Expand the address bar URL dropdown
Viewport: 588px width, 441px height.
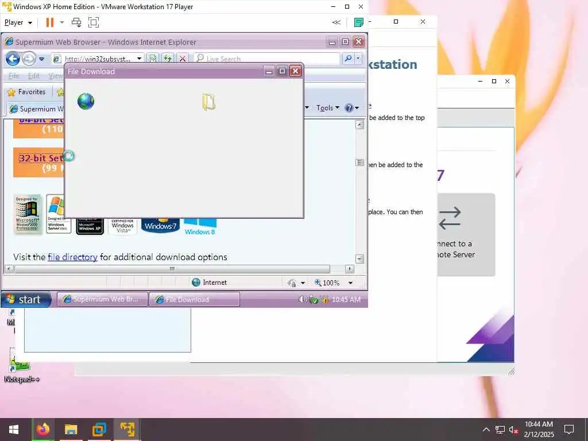(139, 59)
